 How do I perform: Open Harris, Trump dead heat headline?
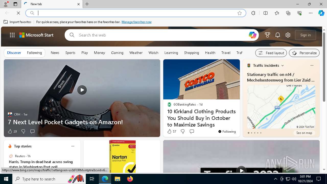click(41, 164)
